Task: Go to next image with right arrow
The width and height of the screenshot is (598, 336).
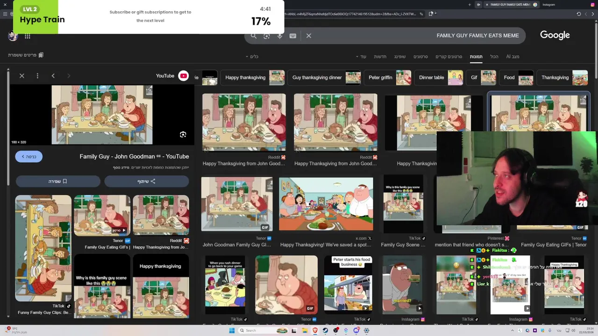Action: click(69, 76)
